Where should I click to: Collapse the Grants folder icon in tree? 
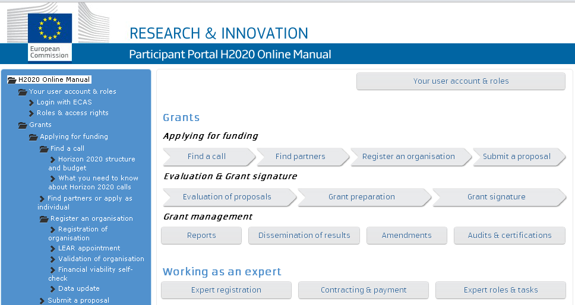[x=23, y=125]
